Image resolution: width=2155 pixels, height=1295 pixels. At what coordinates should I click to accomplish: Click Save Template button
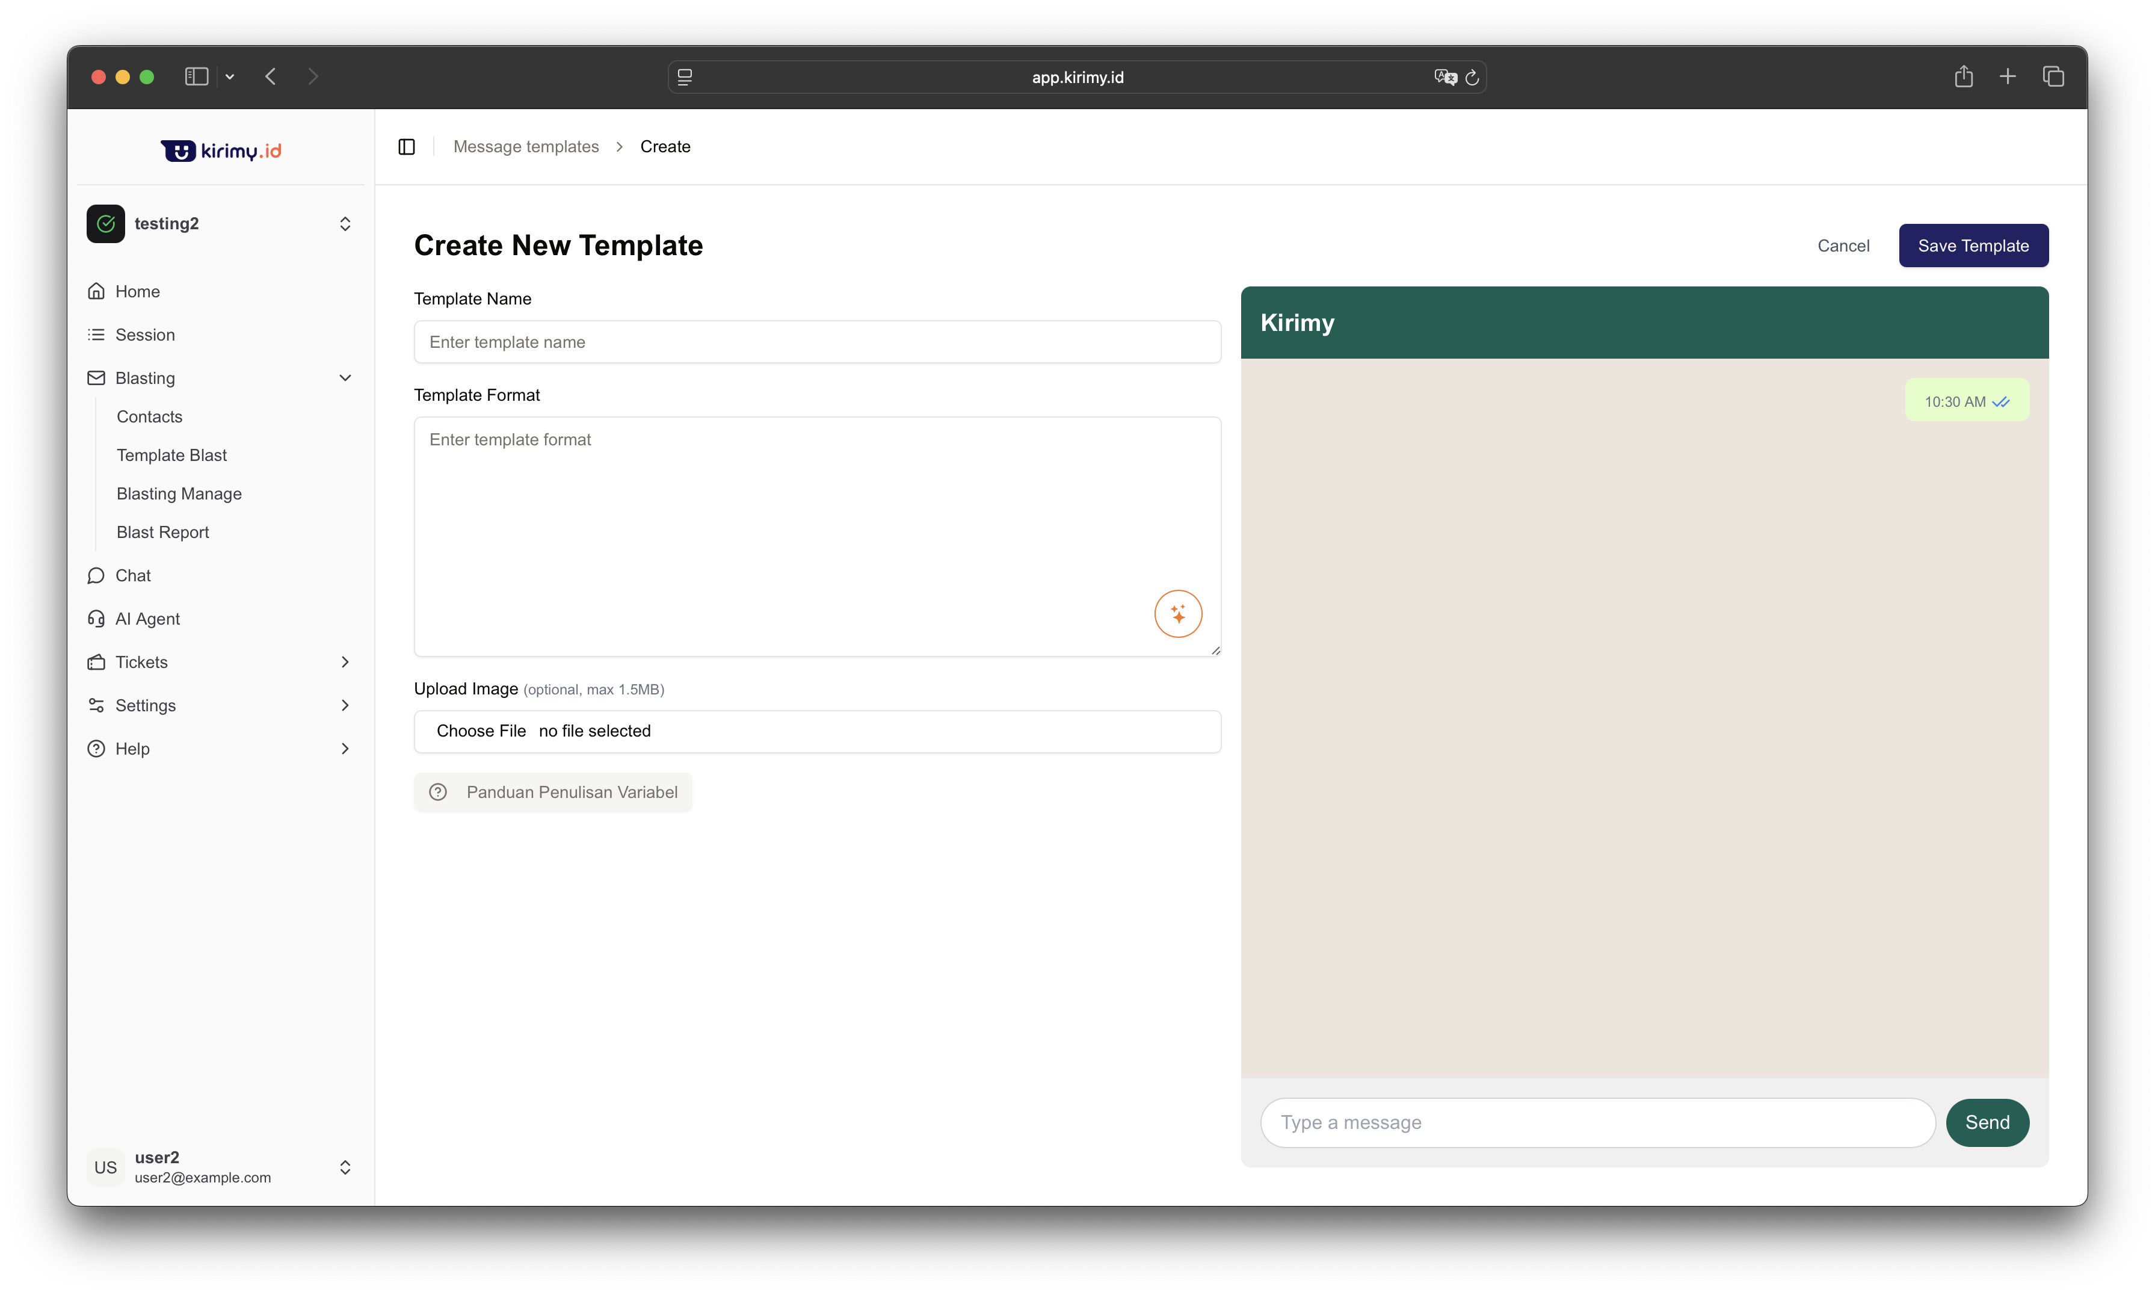[1973, 246]
